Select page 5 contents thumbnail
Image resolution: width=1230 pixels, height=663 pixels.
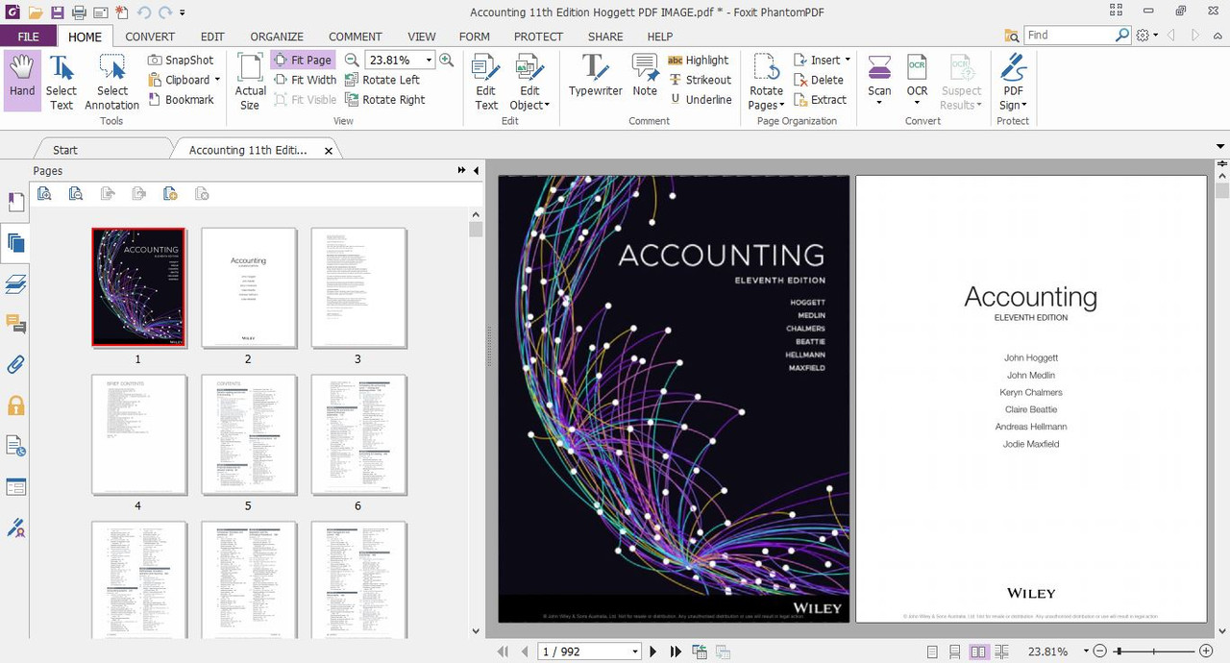tap(248, 434)
